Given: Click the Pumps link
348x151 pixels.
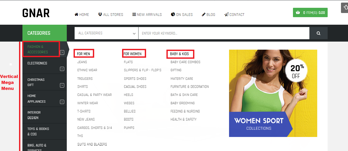Looking at the screenshot, I should [129, 128].
